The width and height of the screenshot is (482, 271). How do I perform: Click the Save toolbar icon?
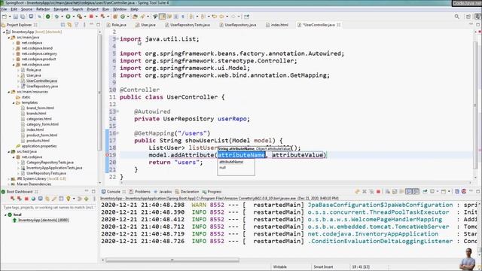[15, 17]
